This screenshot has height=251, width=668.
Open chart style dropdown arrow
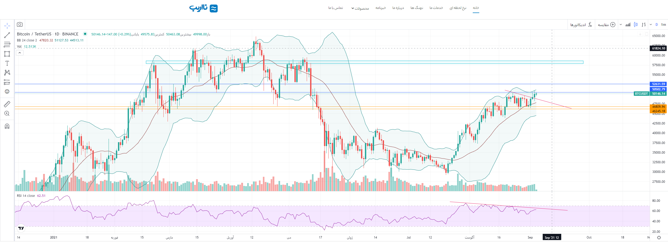[621, 25]
